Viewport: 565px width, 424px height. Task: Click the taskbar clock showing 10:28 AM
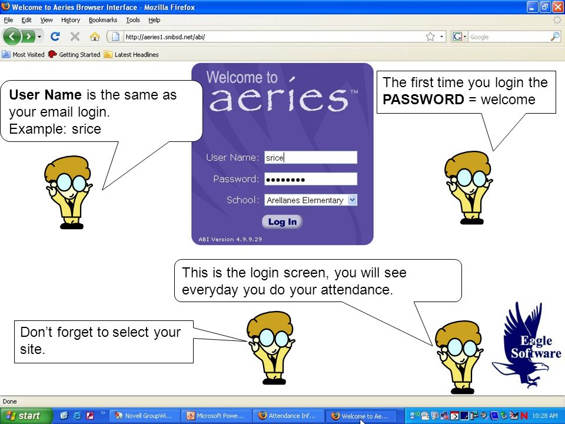click(545, 416)
